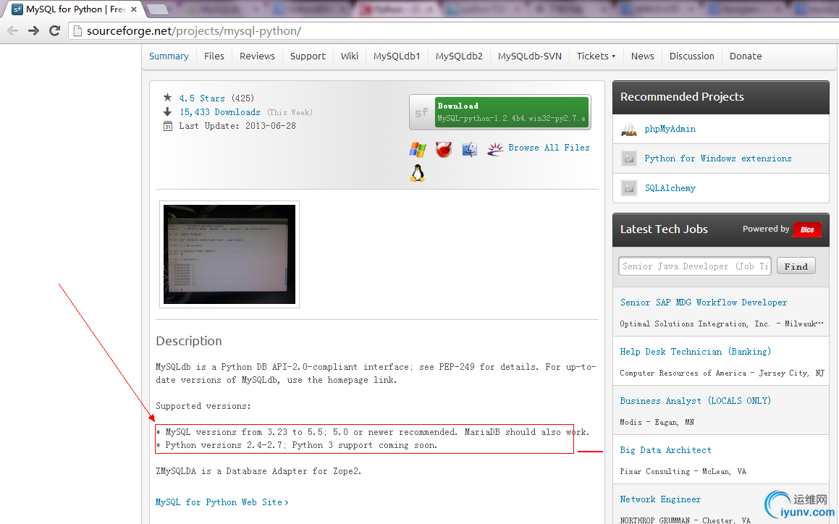Close the MySQL for Python browser tab
The image size is (839, 524).
pyautogui.click(x=134, y=9)
